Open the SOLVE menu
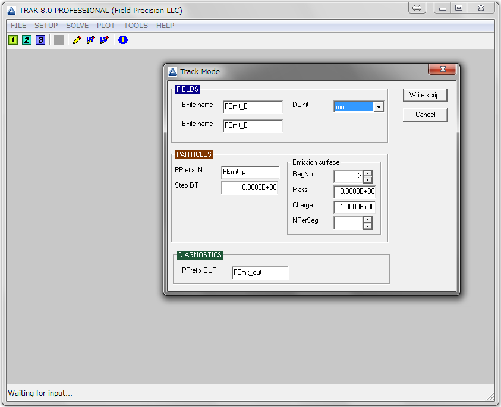501x407 pixels. click(x=77, y=25)
